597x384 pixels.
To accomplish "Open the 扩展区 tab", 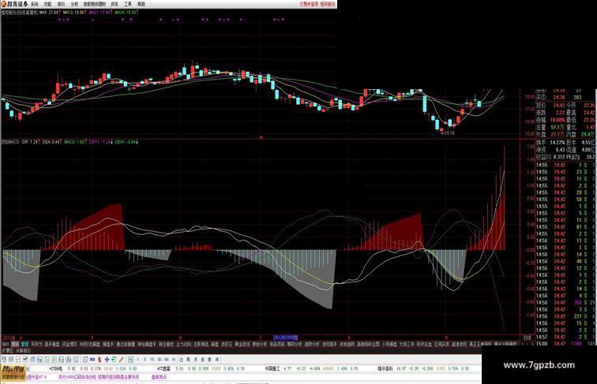I will pyautogui.click(x=8, y=350).
